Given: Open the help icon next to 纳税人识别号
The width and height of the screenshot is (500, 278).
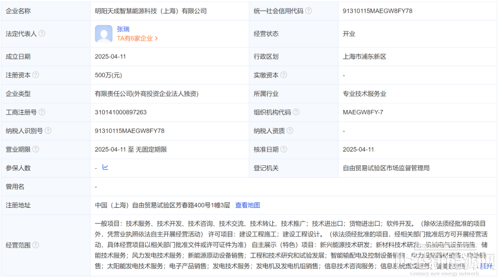Looking at the screenshot, I should (48, 130).
